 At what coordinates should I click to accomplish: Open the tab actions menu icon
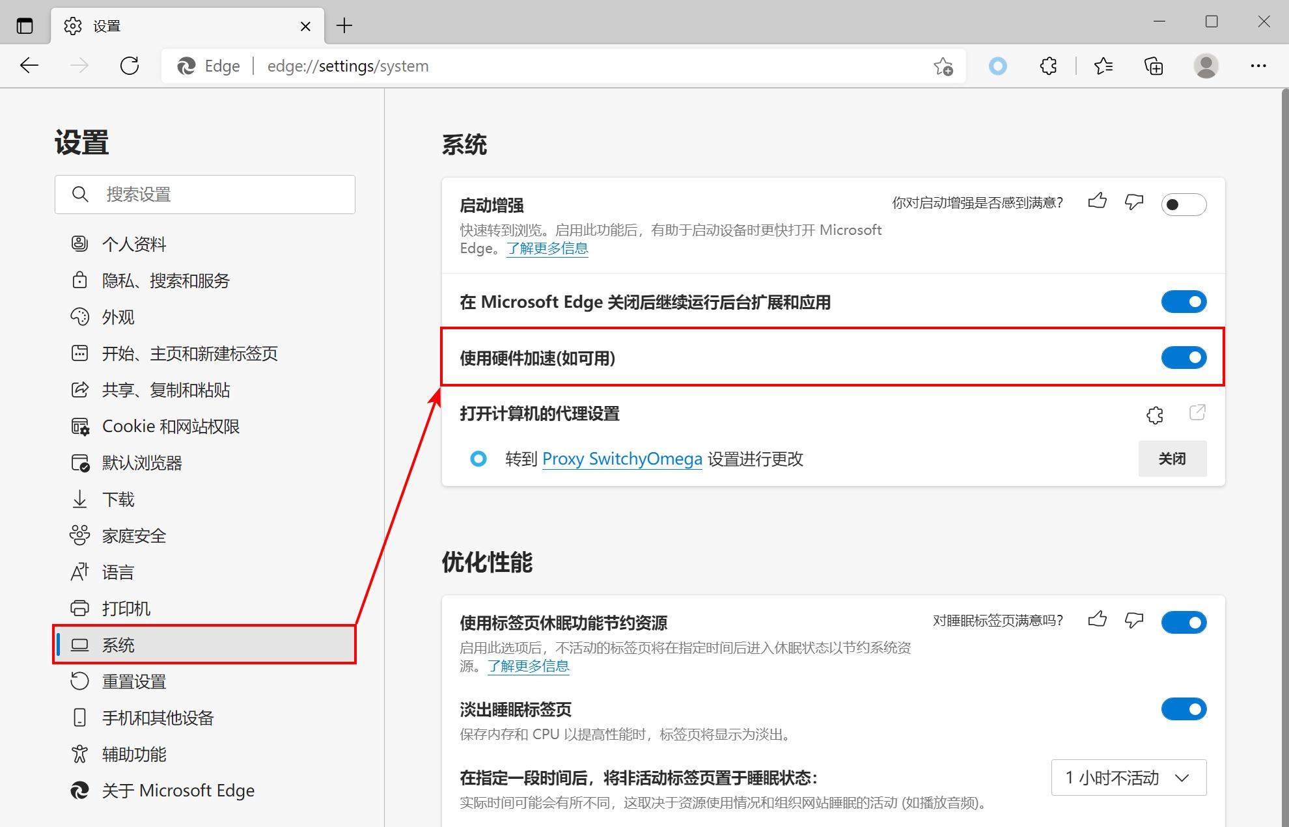(25, 26)
